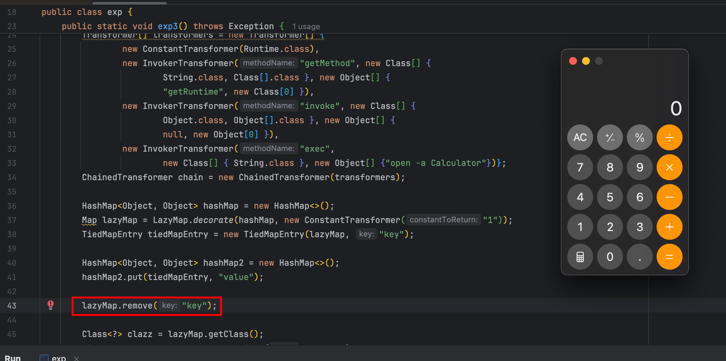Image resolution: width=726 pixels, height=361 pixels.
Task: Click the digit 0 key in Calculator
Action: pos(610,257)
